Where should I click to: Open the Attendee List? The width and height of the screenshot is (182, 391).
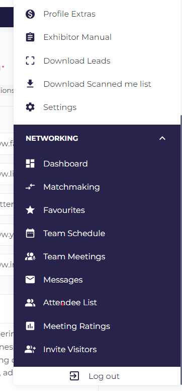coord(97,303)
